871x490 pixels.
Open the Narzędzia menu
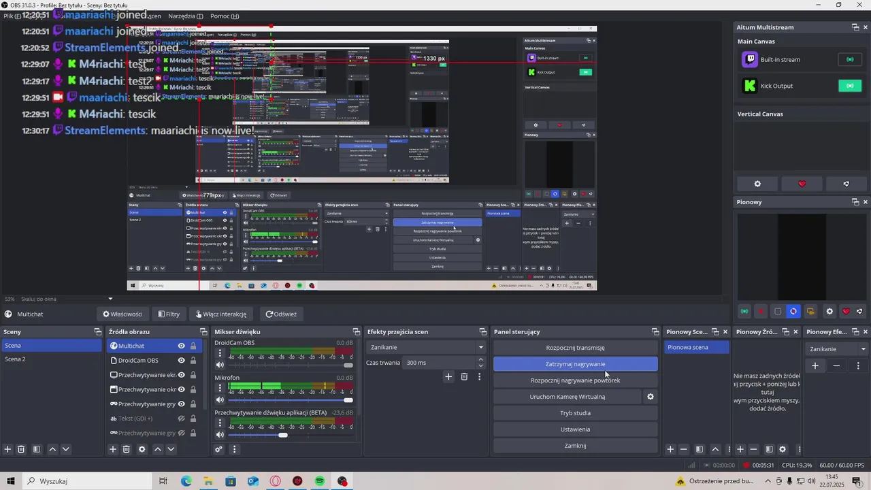pos(186,16)
